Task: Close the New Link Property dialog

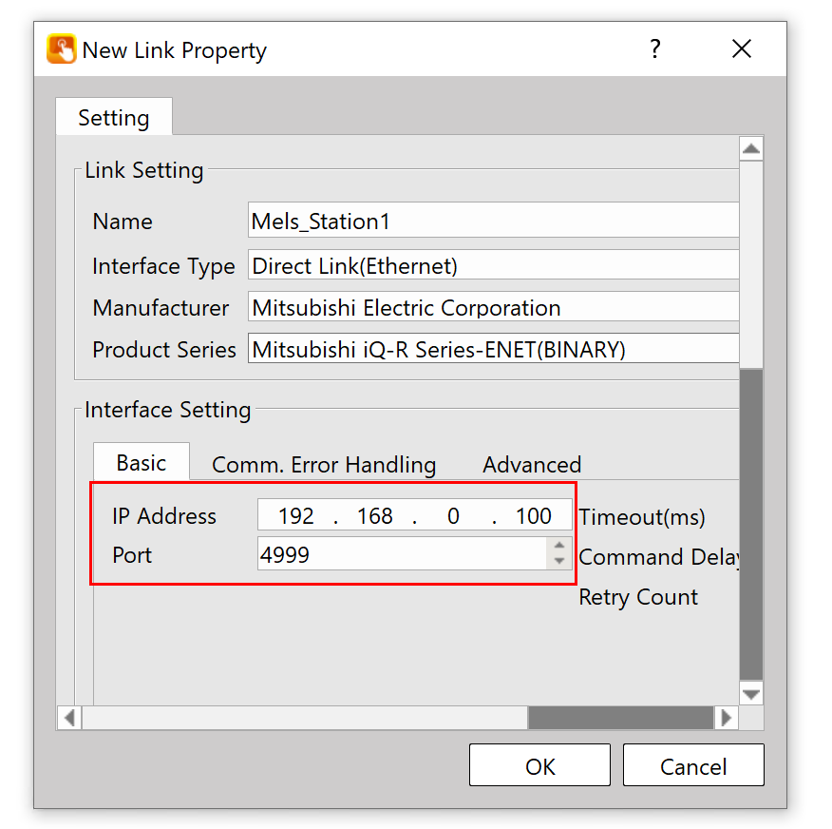Action: pyautogui.click(x=742, y=49)
